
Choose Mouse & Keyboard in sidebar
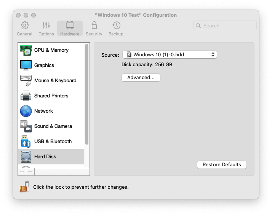click(x=55, y=81)
